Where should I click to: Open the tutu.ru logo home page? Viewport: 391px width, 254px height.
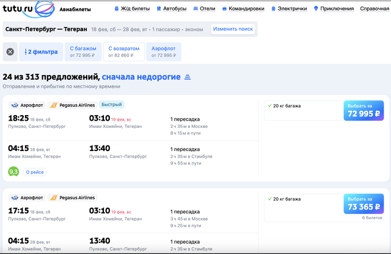coord(29,10)
